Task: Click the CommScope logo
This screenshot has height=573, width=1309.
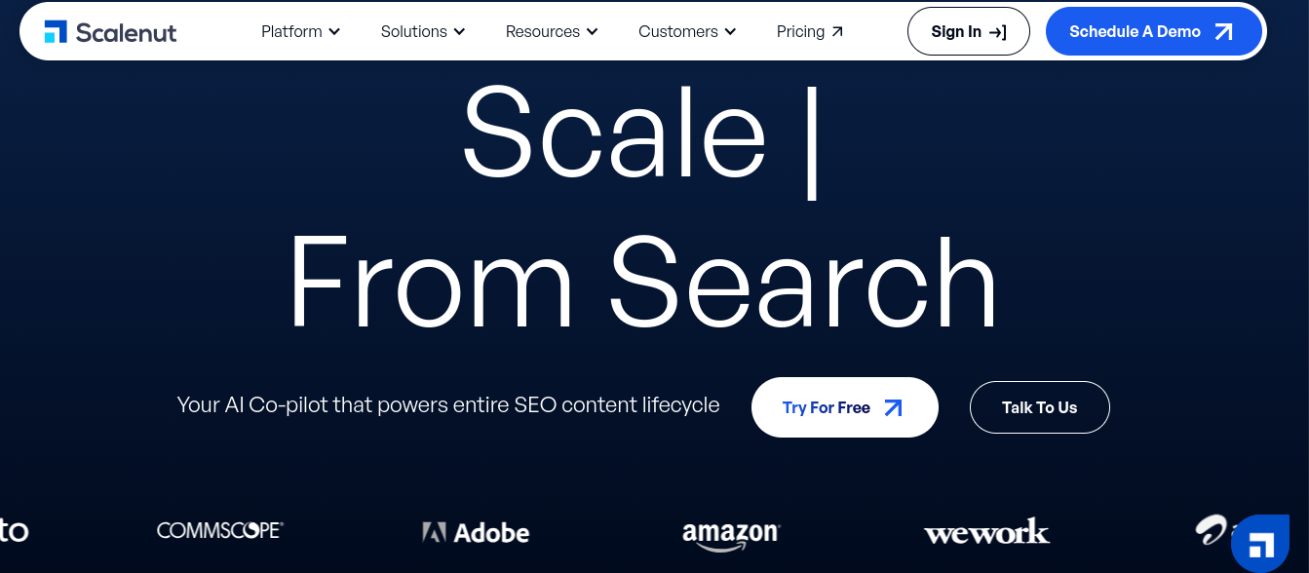Action: click(220, 531)
